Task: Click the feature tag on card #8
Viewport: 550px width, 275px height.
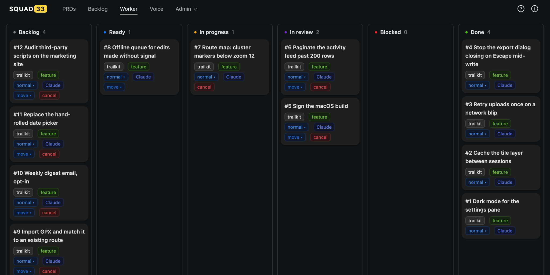Action: coord(139,67)
